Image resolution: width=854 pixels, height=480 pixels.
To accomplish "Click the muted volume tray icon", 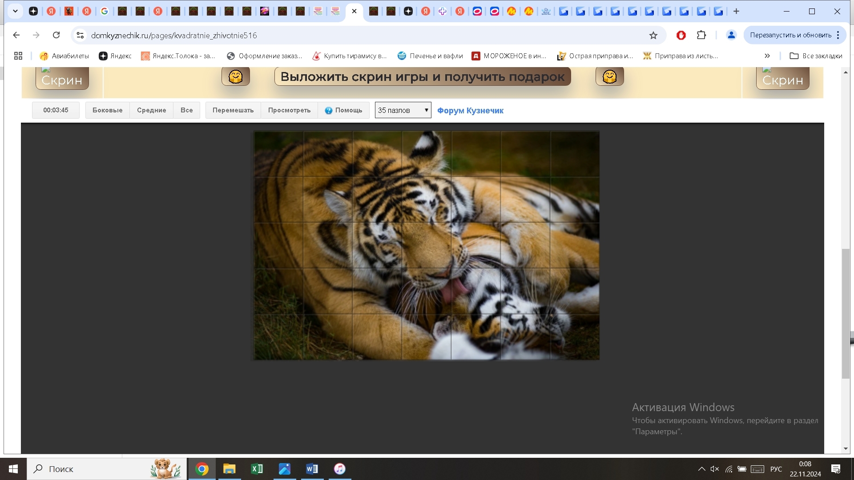I will coord(715,469).
